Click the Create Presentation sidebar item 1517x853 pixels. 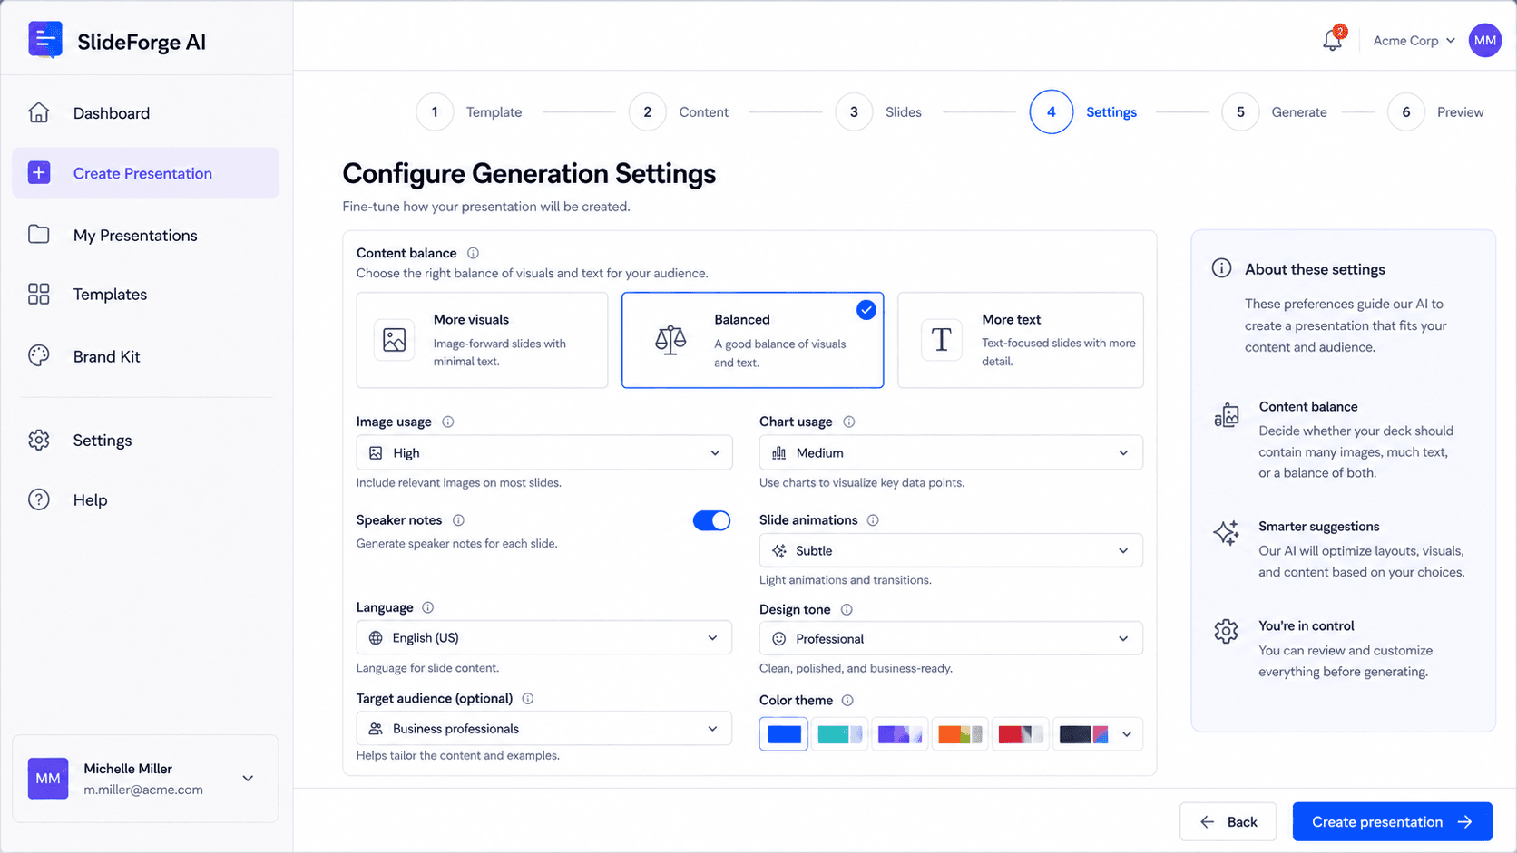[x=145, y=173]
